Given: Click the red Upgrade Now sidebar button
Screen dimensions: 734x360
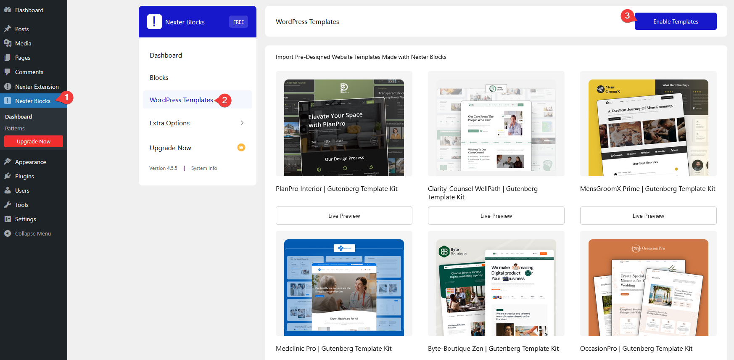Looking at the screenshot, I should click(34, 141).
